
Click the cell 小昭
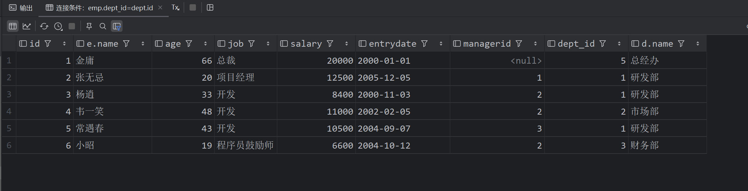pos(112,145)
